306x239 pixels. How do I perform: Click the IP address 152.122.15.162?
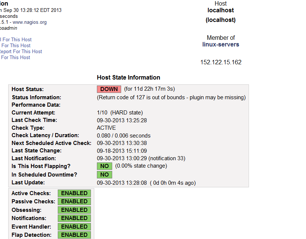(x=221, y=62)
